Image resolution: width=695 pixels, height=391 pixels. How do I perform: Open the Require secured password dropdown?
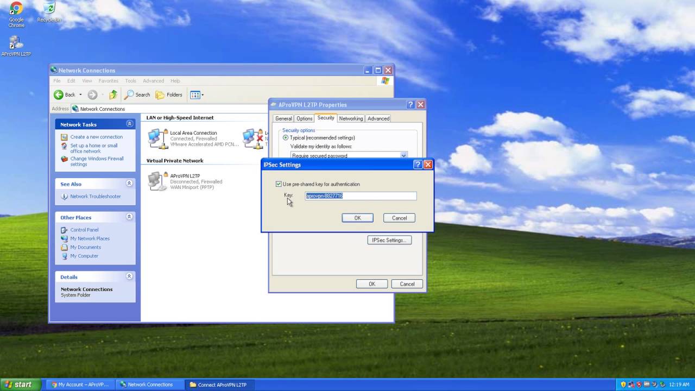pos(403,156)
